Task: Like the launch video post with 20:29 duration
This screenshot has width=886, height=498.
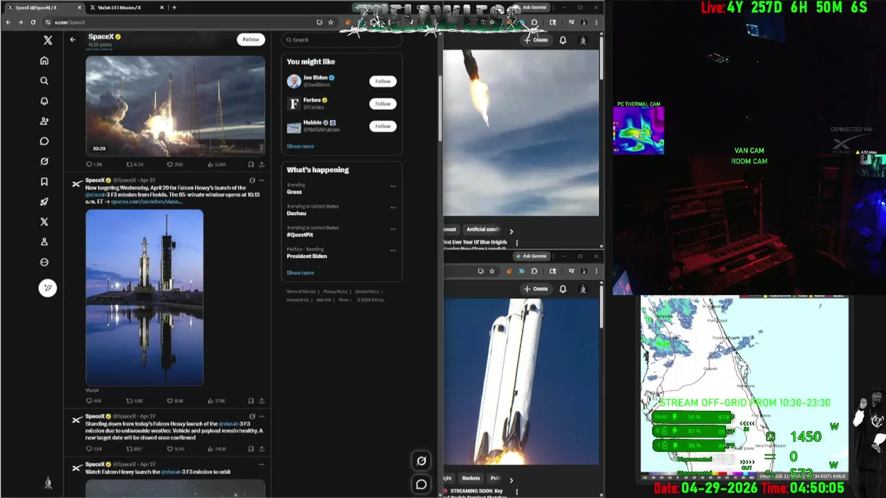Action: tap(174, 165)
